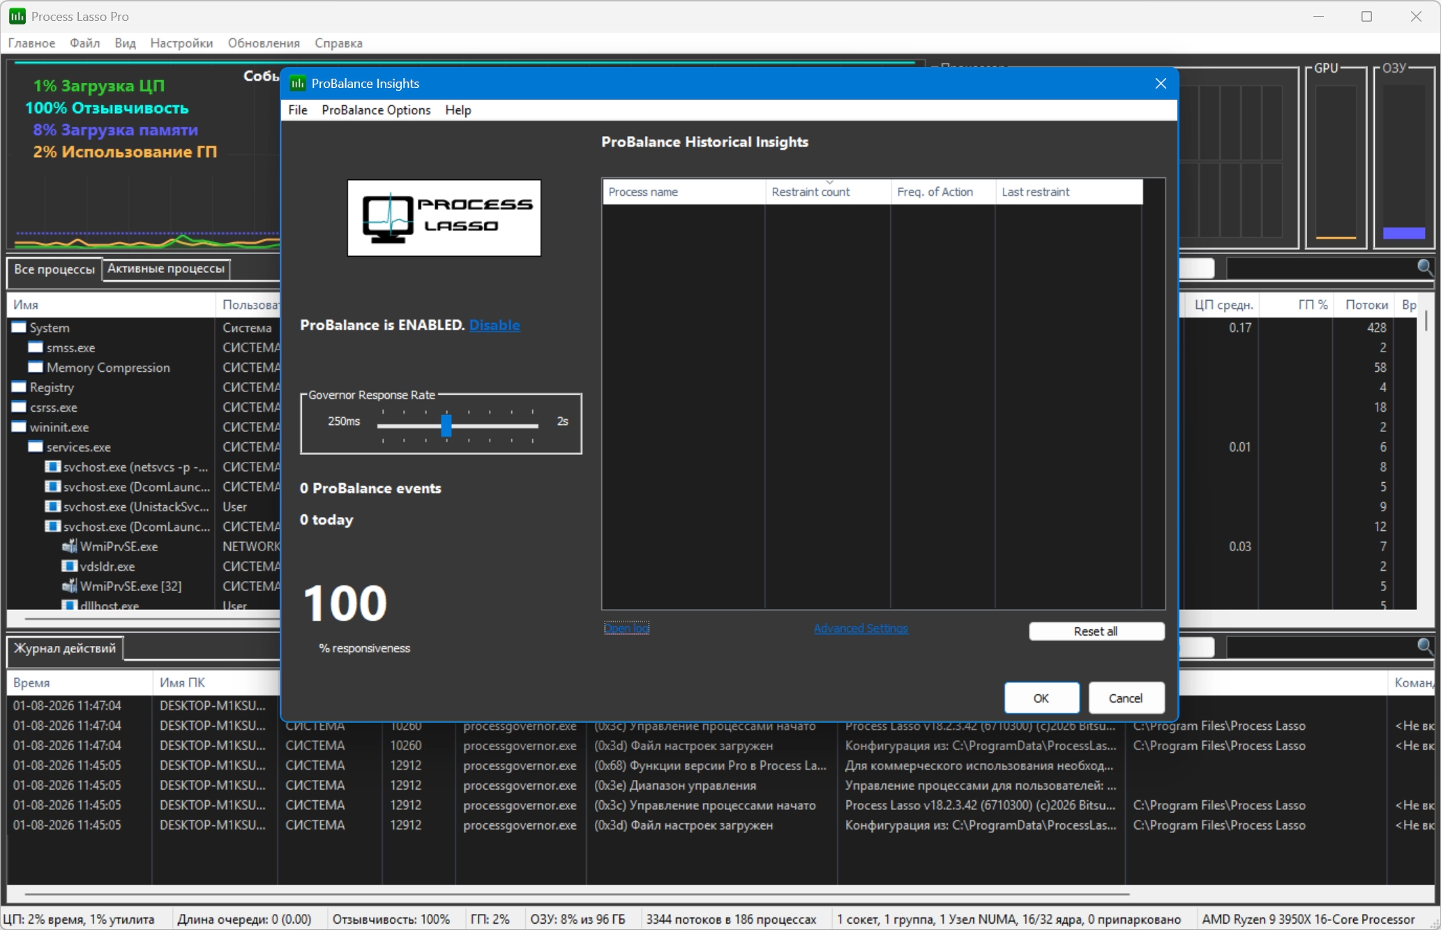1441x930 pixels.
Task: Click the Reset all button
Action: coord(1096,631)
